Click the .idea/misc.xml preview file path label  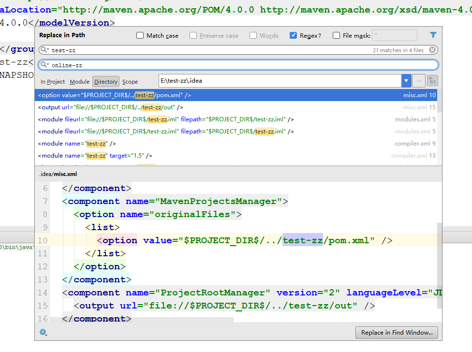pyautogui.click(x=58, y=174)
